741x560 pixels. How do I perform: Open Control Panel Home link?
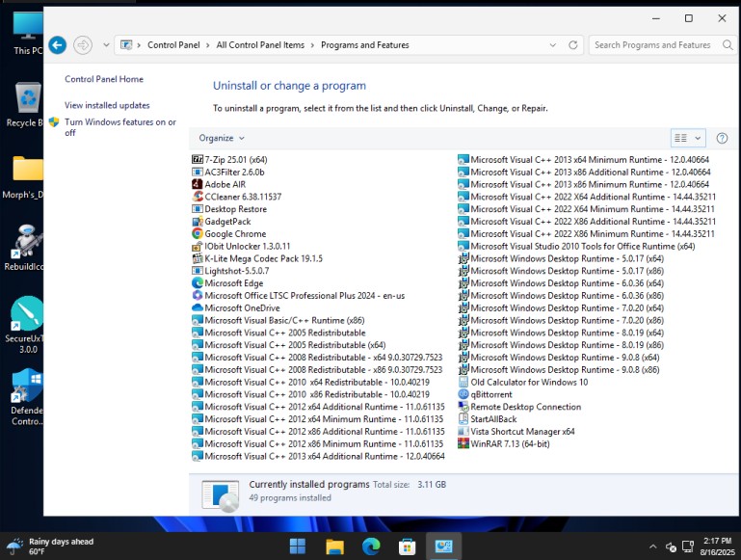pyautogui.click(x=104, y=79)
